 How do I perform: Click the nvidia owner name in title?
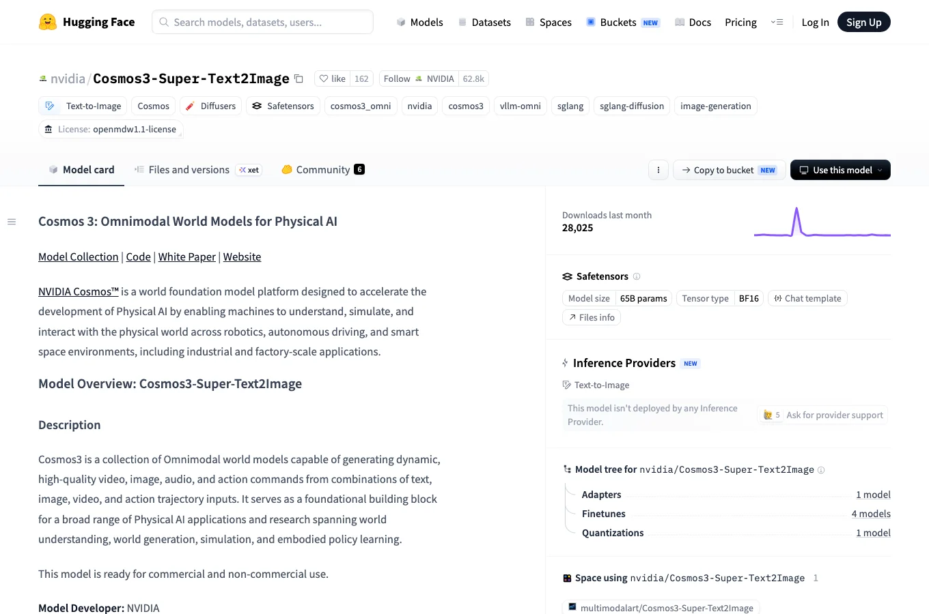tap(68, 78)
